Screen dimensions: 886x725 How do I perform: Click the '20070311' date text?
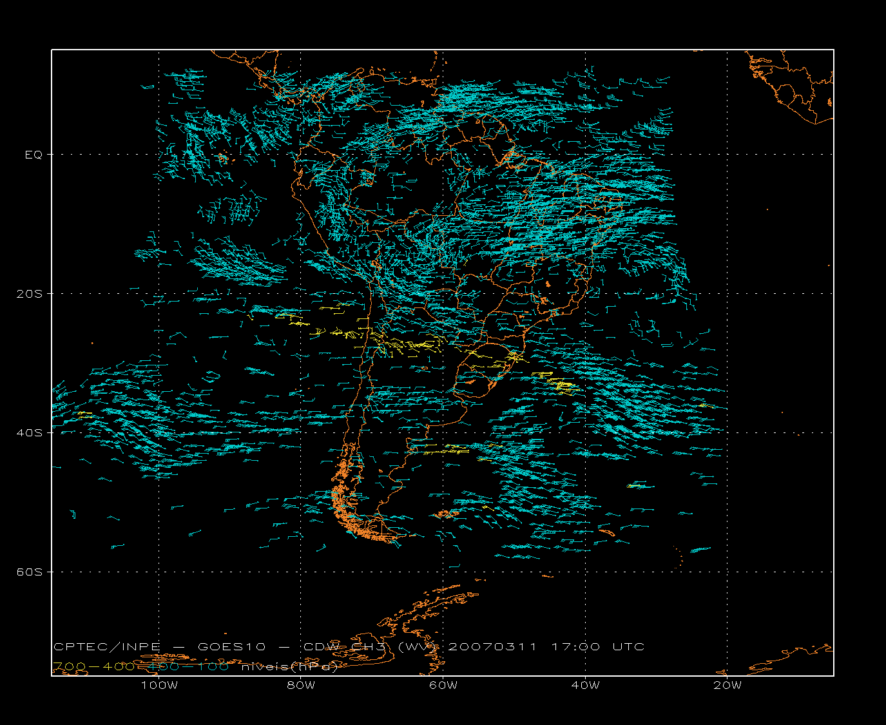[x=492, y=646]
